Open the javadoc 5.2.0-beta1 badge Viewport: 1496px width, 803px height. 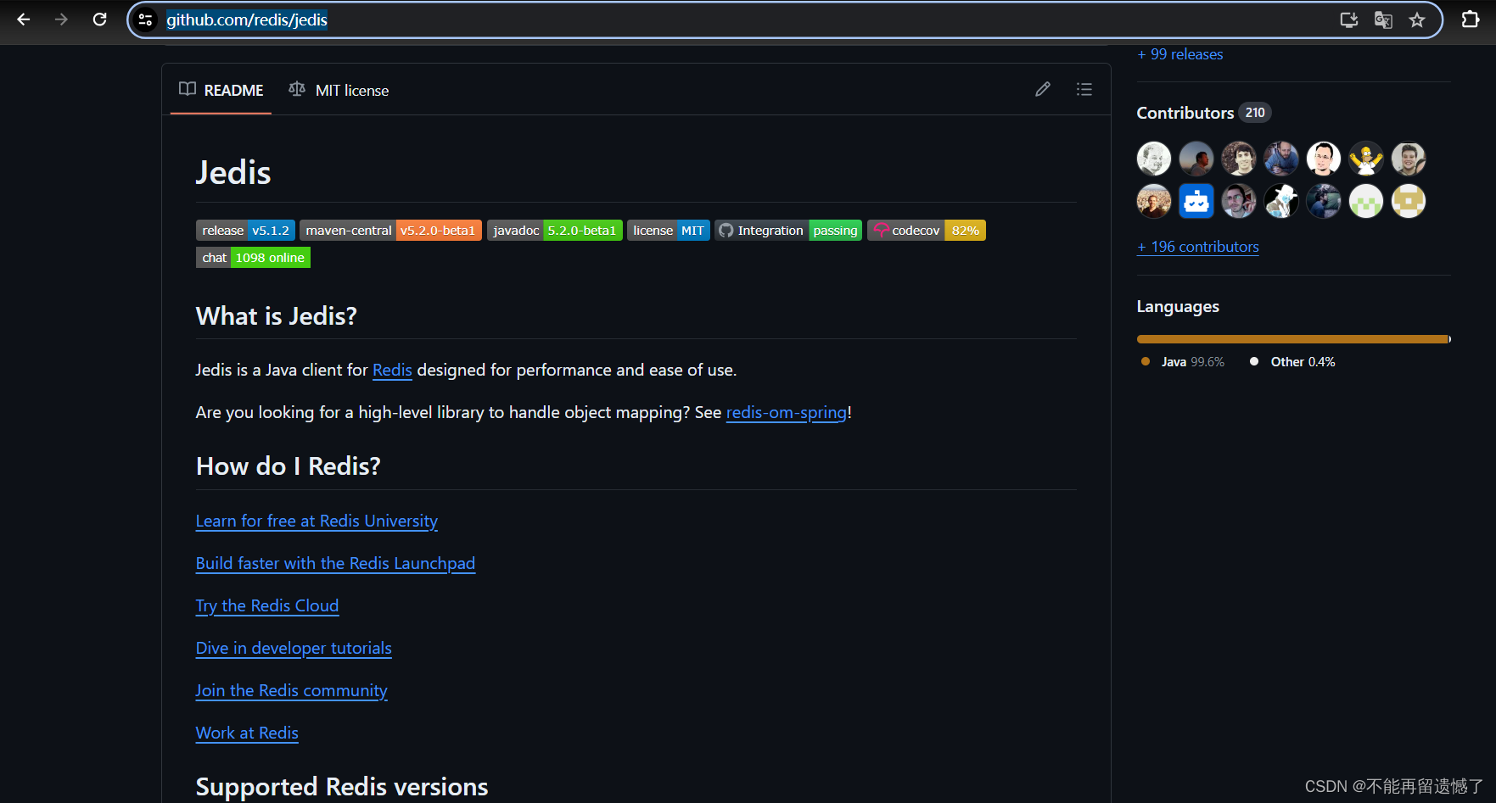[x=555, y=231]
